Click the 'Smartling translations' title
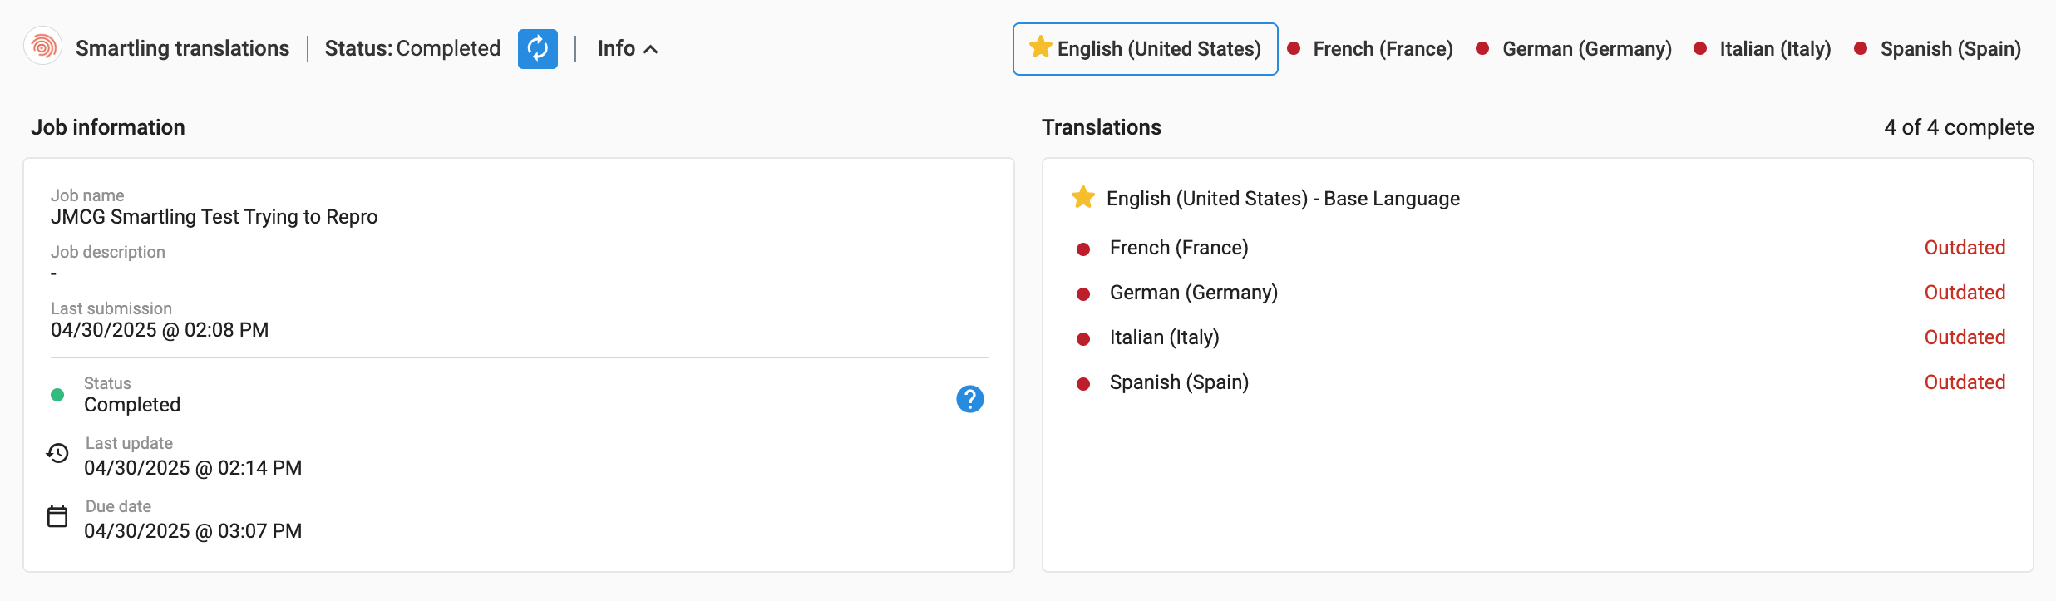 coord(182,49)
